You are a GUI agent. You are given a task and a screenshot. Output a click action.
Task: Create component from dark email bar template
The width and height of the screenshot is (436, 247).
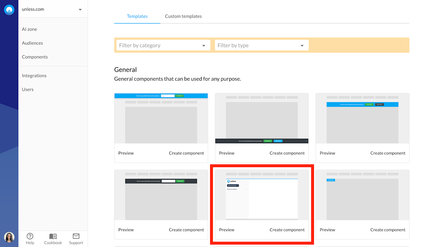[x=186, y=230]
